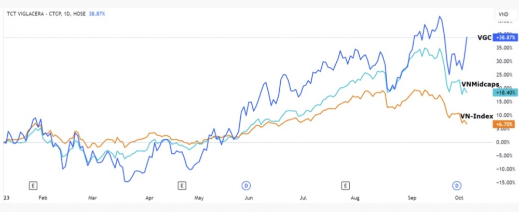Click the Jul label on time axis

point(303,197)
